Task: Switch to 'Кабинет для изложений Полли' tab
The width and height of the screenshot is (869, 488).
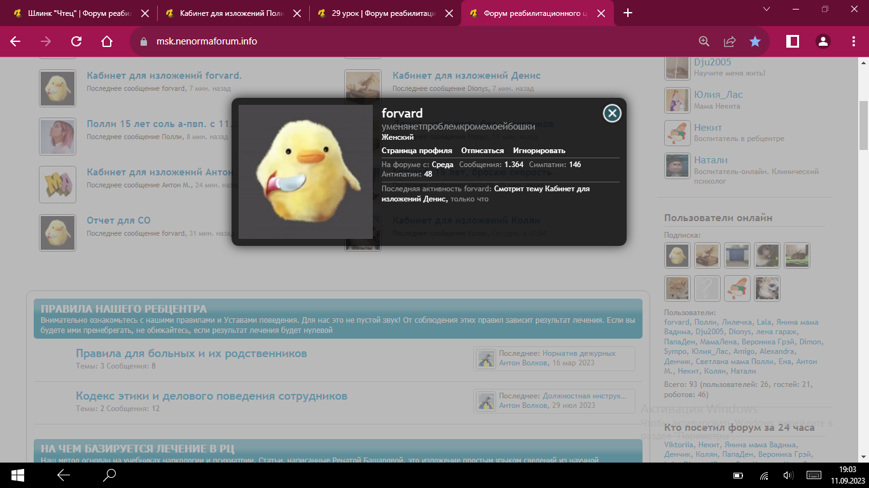Action: click(226, 13)
